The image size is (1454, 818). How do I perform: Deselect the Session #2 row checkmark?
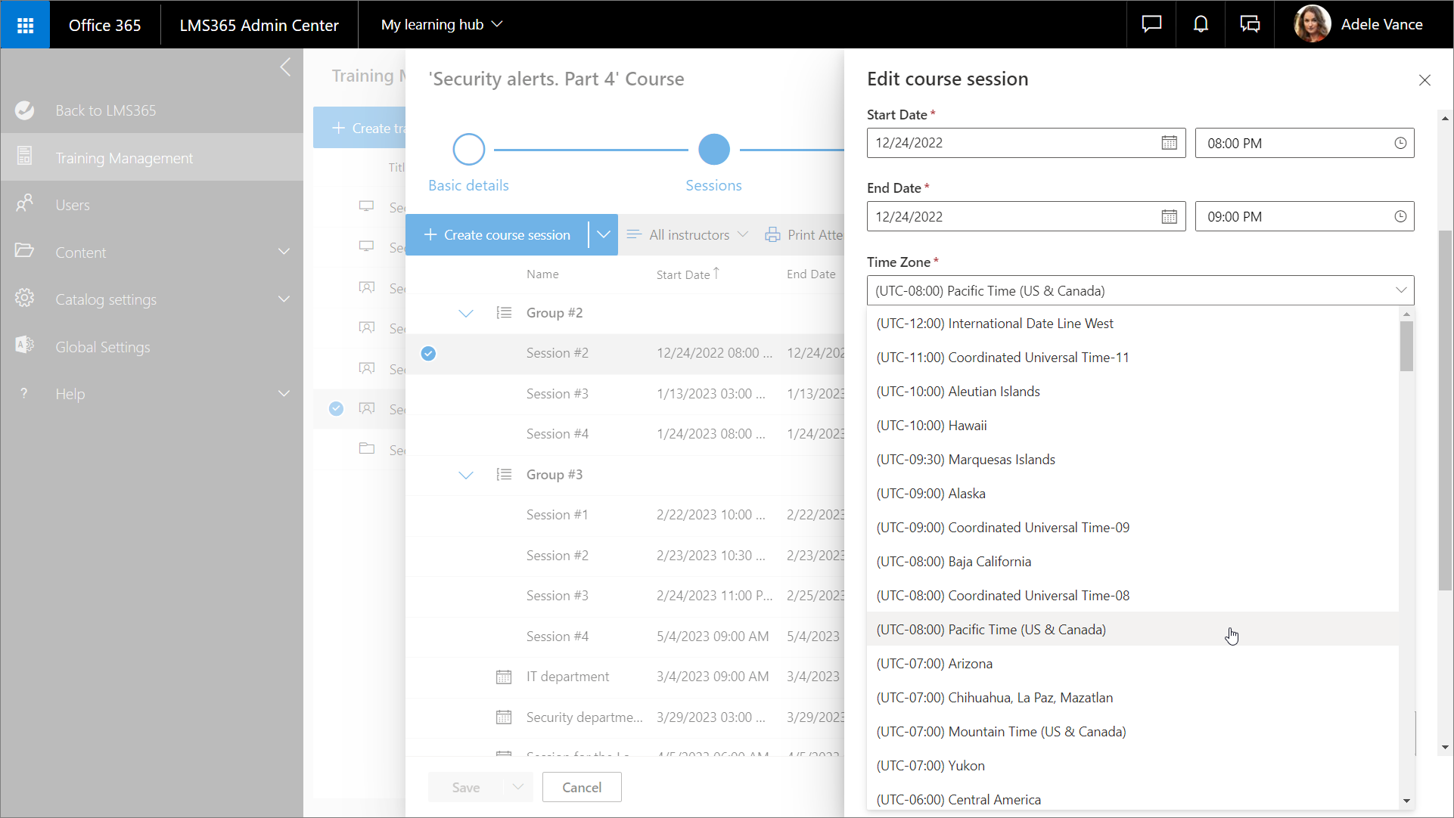pos(428,353)
